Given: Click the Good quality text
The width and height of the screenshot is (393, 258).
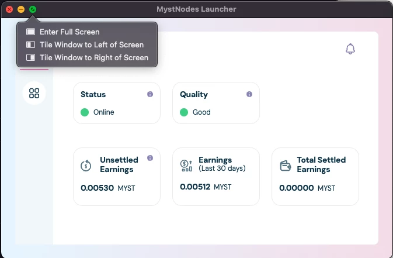Looking at the screenshot, I should 201,112.
